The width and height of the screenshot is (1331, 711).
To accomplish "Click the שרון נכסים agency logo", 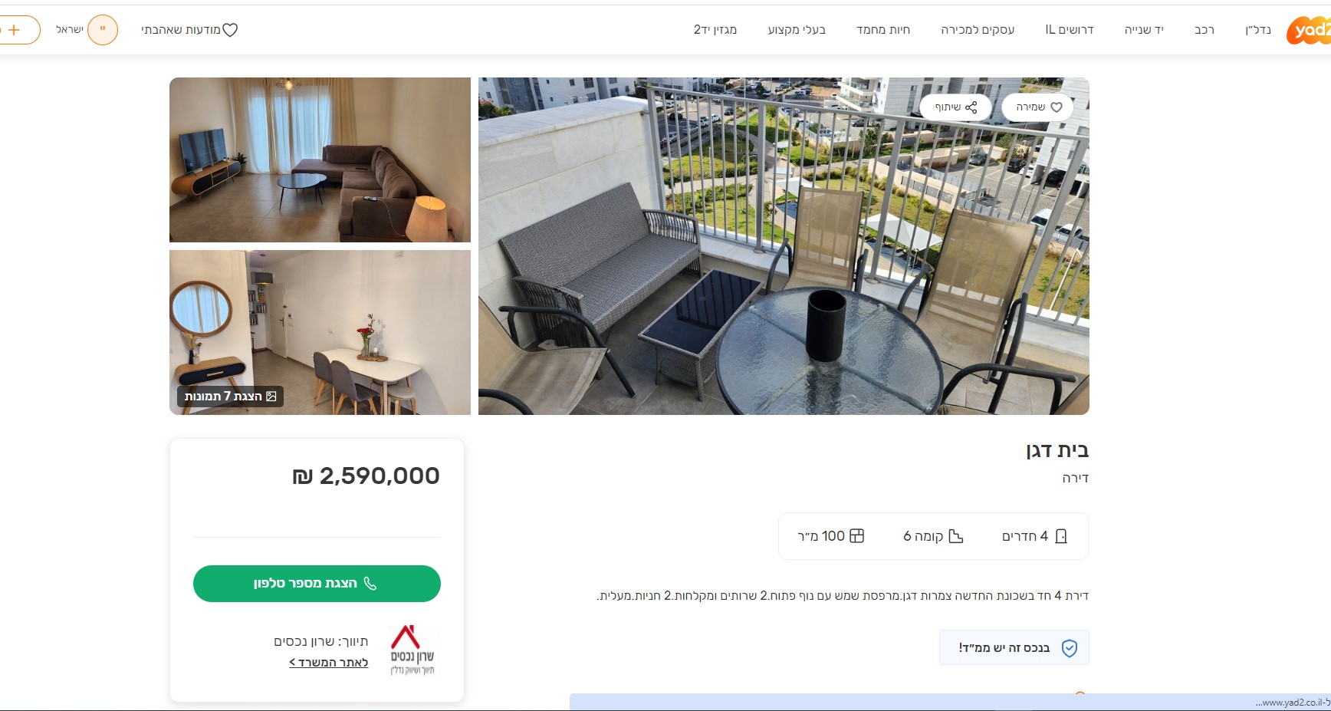I will point(412,650).
